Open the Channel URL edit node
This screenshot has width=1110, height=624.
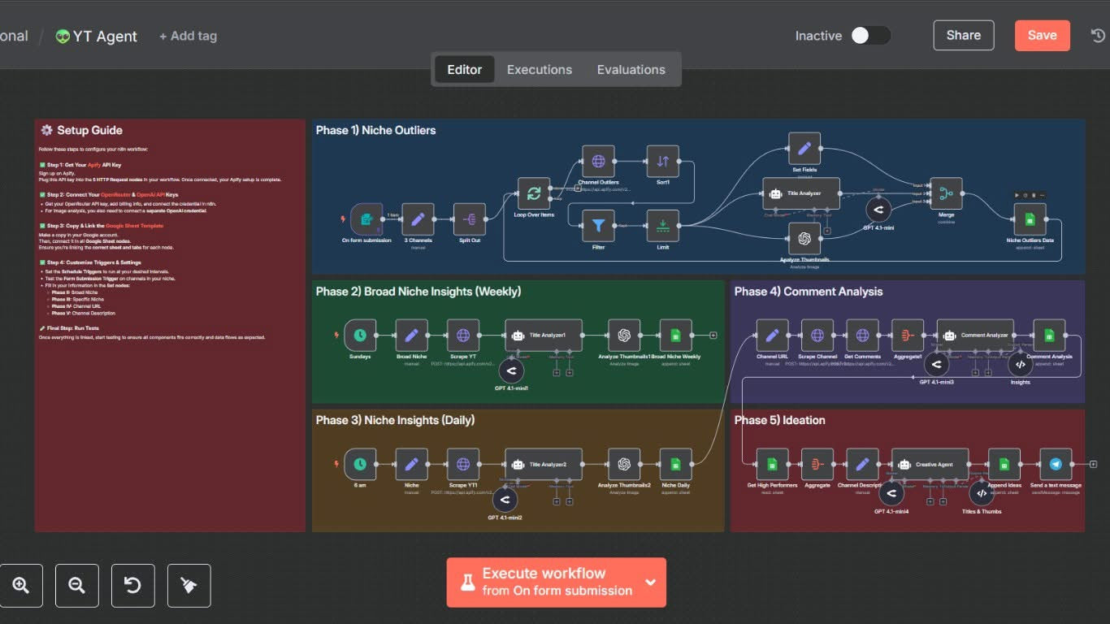pos(772,335)
